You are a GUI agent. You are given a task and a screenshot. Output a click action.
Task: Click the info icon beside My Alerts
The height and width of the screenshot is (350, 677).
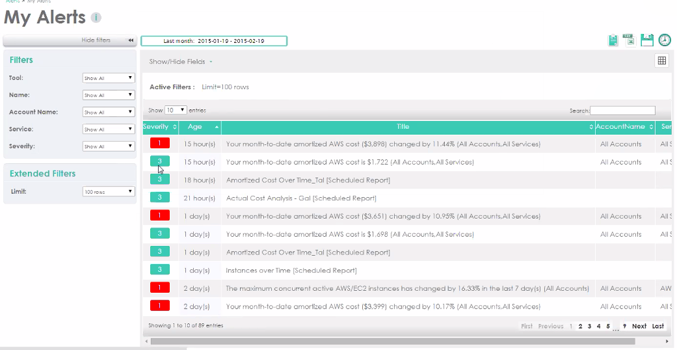[96, 18]
